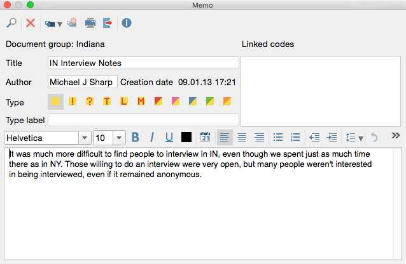406x264 pixels.
Task: Click in the memo text area
Action: pyautogui.click(x=199, y=204)
